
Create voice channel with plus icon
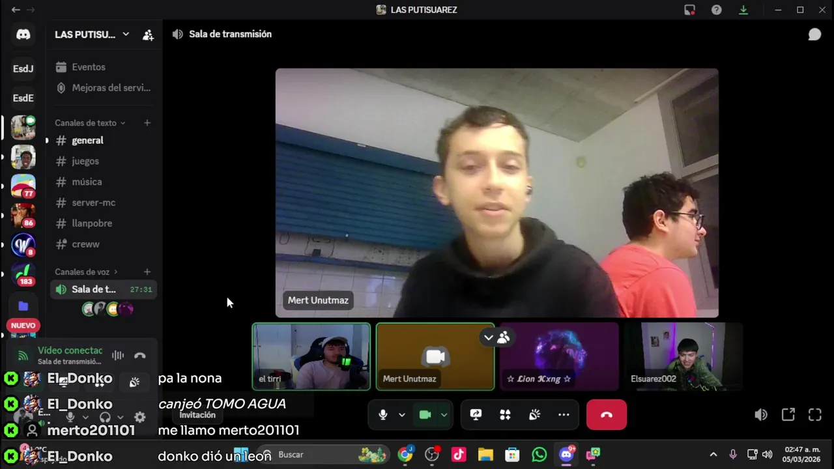click(x=147, y=272)
